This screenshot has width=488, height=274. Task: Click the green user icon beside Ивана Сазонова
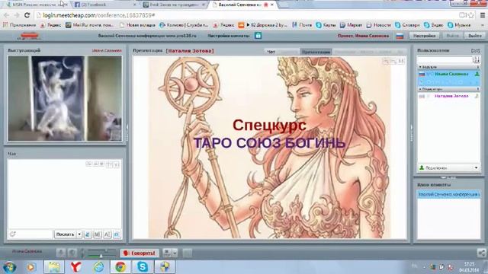pyautogui.click(x=477, y=74)
